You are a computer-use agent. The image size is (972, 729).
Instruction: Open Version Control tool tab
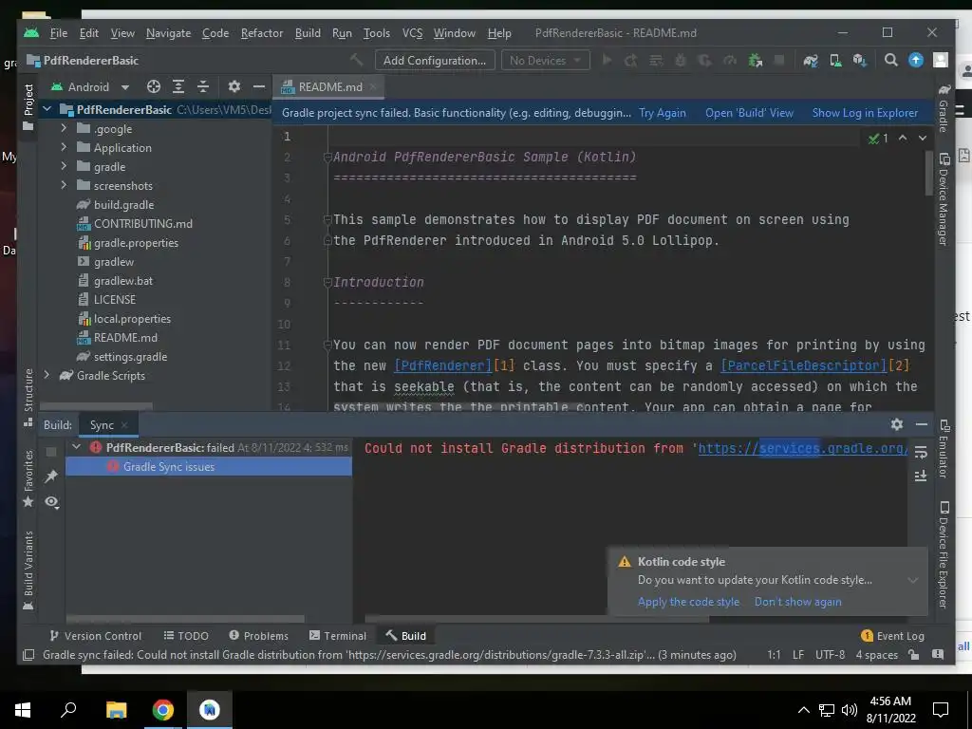(x=95, y=635)
